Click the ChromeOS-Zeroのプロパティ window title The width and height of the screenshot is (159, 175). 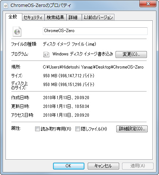pyautogui.click(x=41, y=5)
